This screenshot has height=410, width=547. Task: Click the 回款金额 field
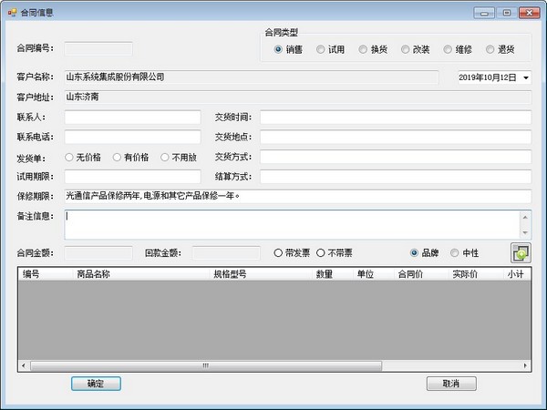[226, 252]
